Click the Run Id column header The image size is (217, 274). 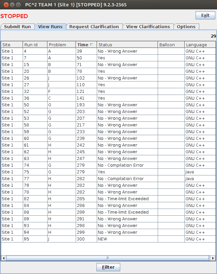tap(35, 45)
